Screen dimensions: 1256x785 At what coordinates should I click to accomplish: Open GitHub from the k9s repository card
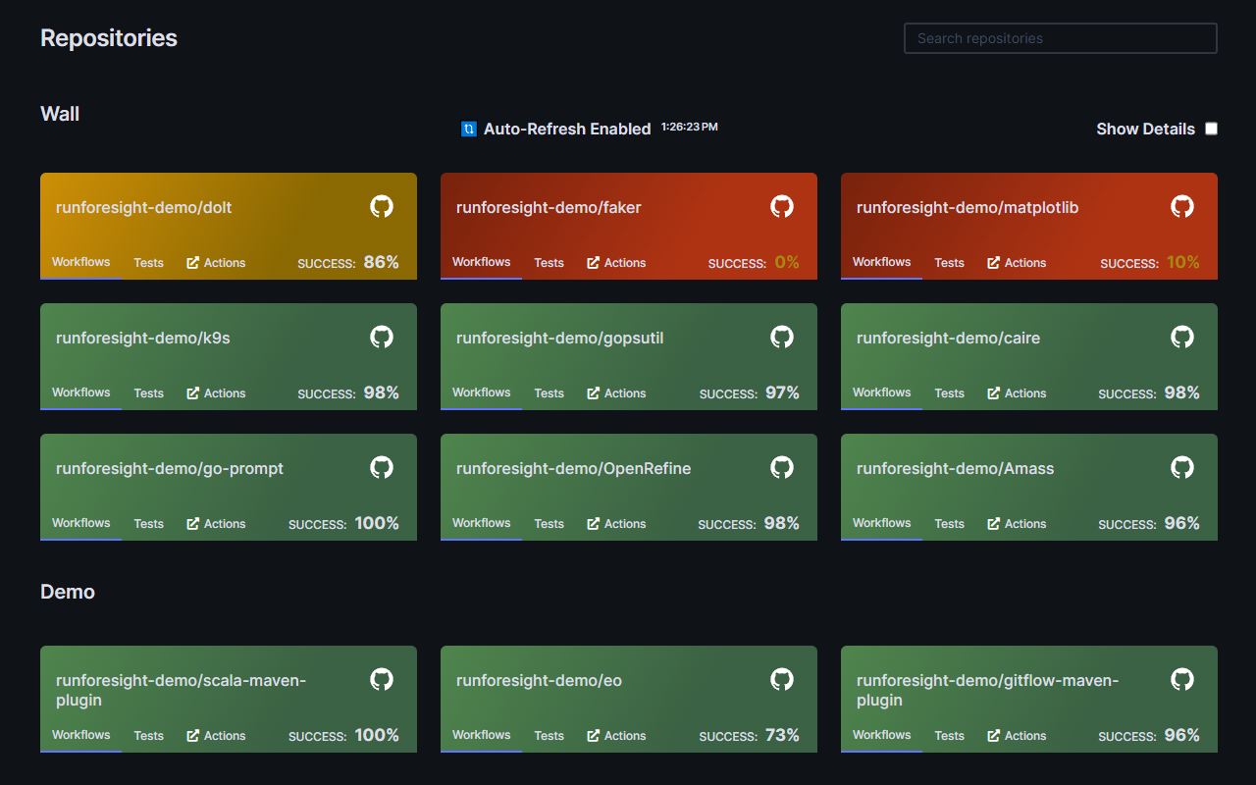pyautogui.click(x=381, y=337)
